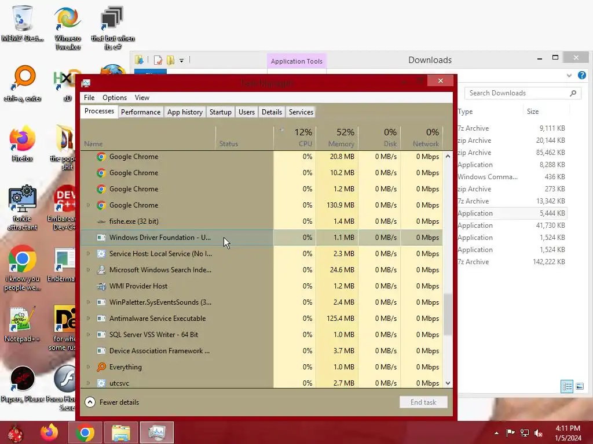Open the Downloads quick access toolbar dropdown
593x444 pixels.
click(x=181, y=60)
